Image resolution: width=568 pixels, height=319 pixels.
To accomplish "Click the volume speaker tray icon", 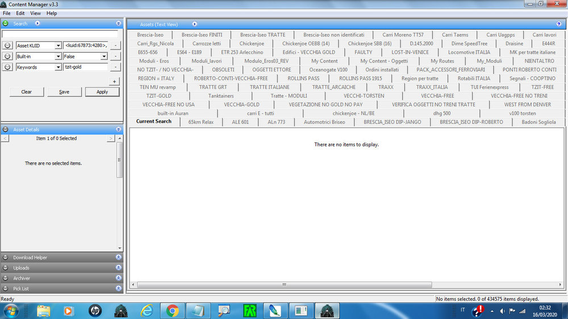I will (x=502, y=311).
